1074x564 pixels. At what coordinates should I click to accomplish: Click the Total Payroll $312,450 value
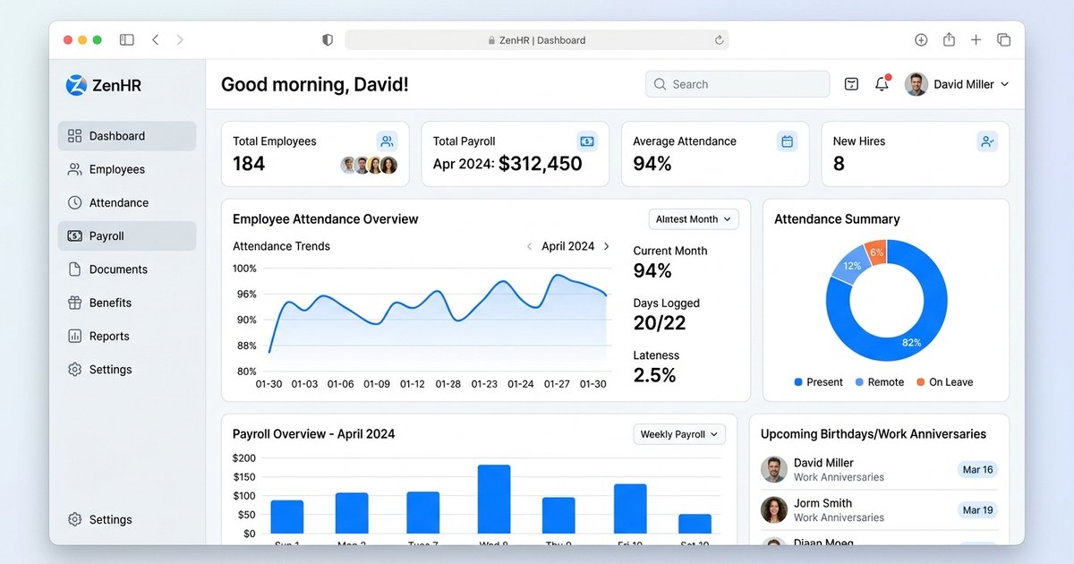[x=541, y=164]
